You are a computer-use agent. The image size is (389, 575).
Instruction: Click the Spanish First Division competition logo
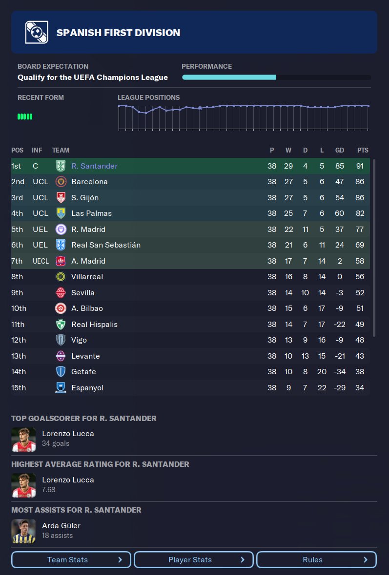pos(37,32)
